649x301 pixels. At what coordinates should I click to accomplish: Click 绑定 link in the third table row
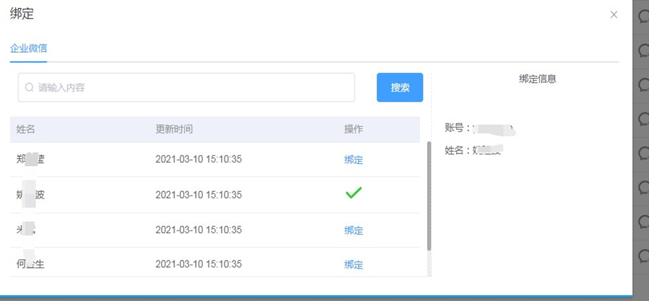pos(353,230)
